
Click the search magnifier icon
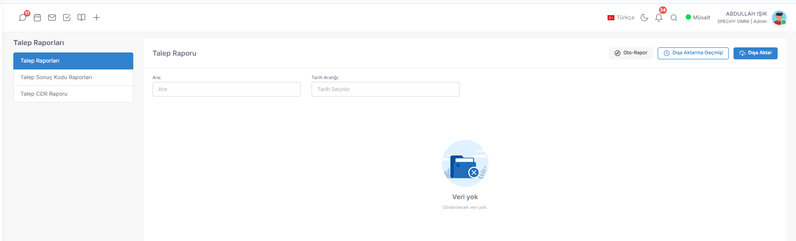674,18
